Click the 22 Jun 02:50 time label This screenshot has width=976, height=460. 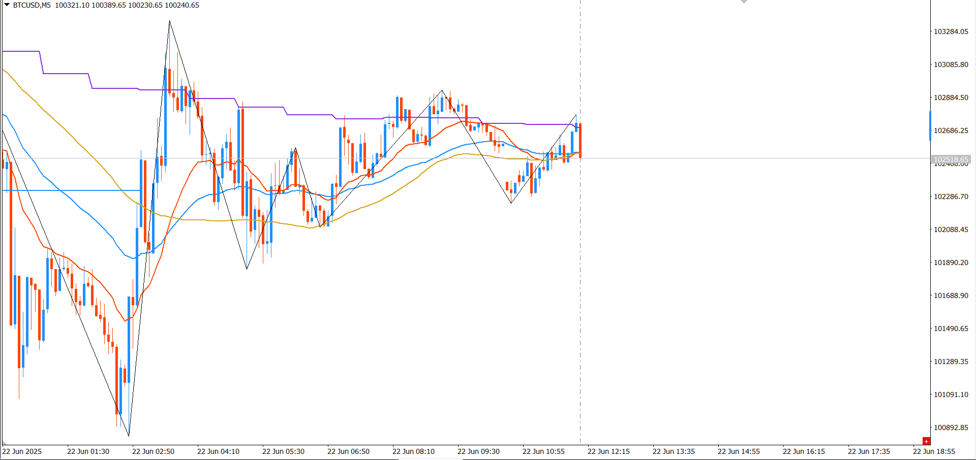click(153, 451)
